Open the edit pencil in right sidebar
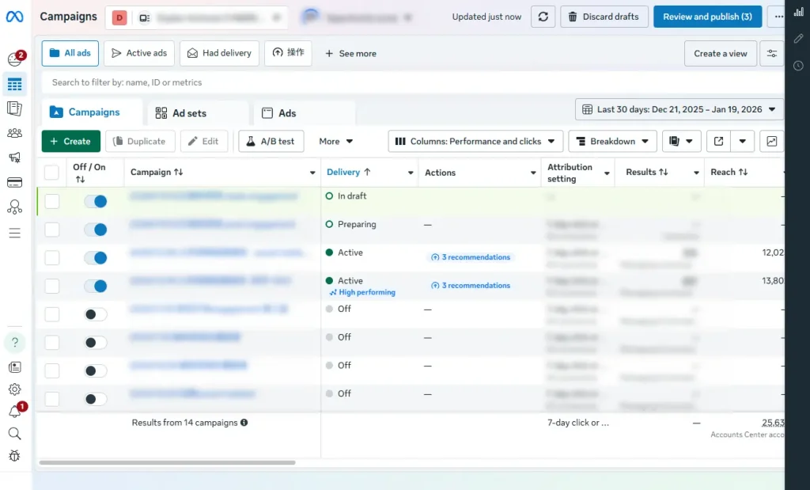Image resolution: width=810 pixels, height=490 pixels. pos(798,38)
